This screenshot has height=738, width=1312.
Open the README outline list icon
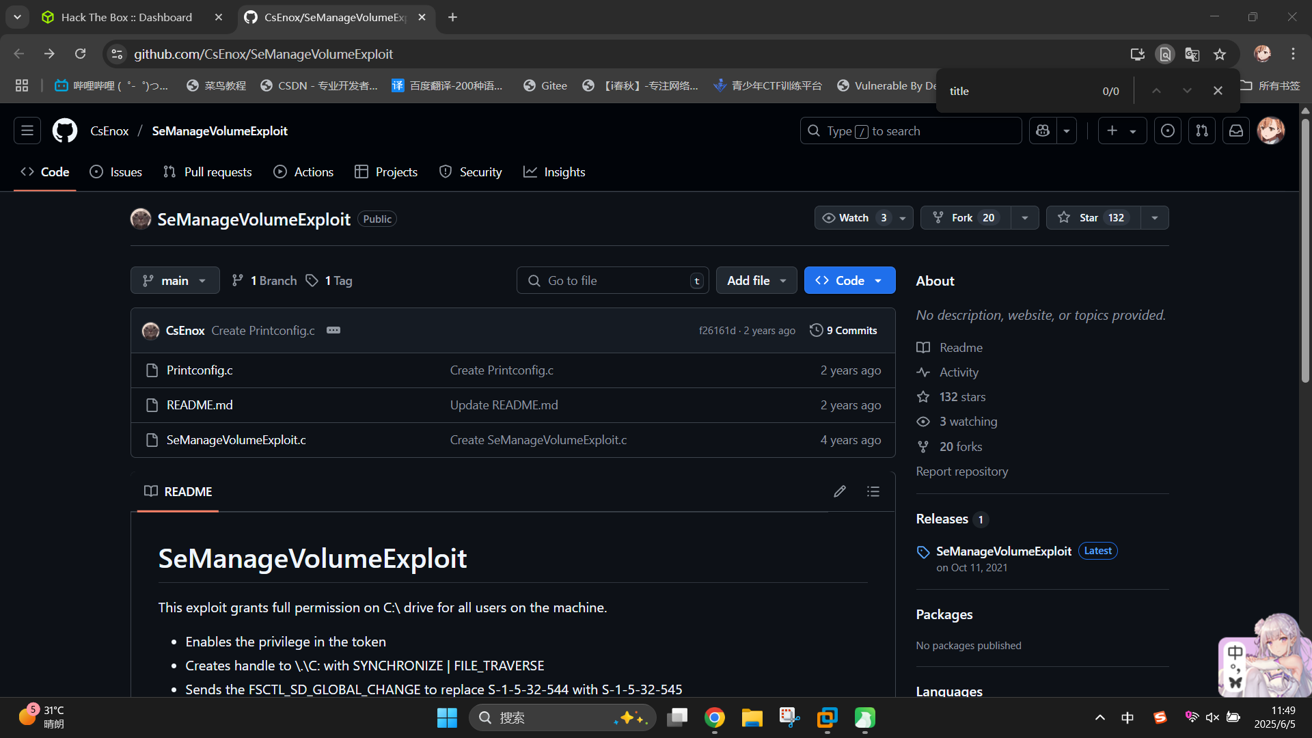pos(873,491)
